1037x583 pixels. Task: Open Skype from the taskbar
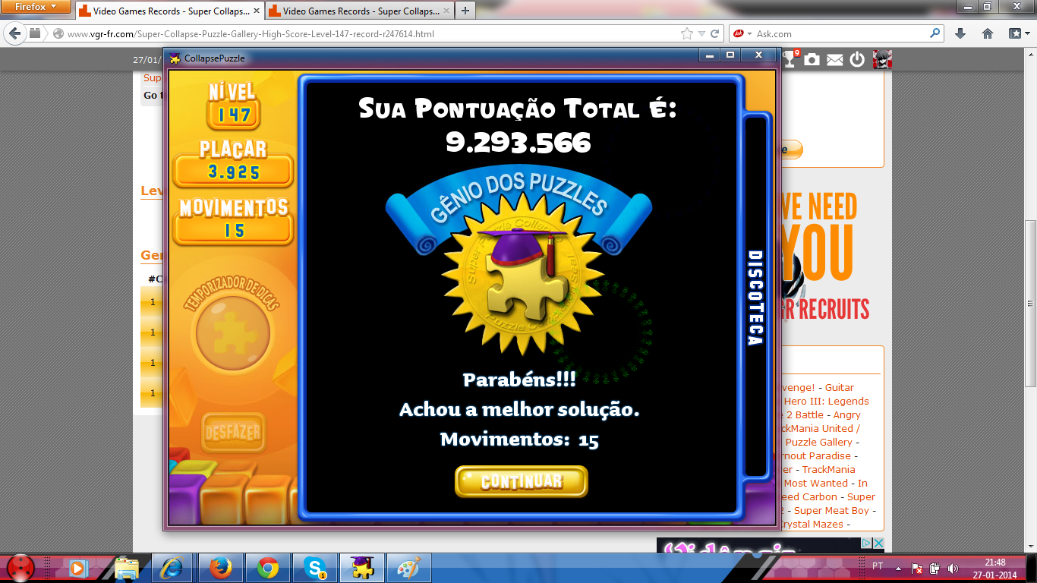coord(315,568)
